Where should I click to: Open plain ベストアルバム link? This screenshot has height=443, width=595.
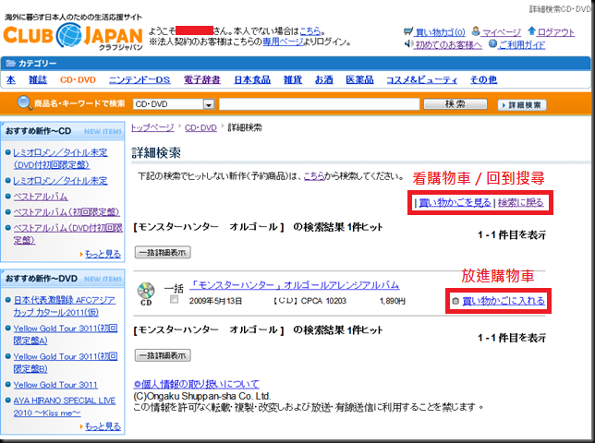point(41,197)
